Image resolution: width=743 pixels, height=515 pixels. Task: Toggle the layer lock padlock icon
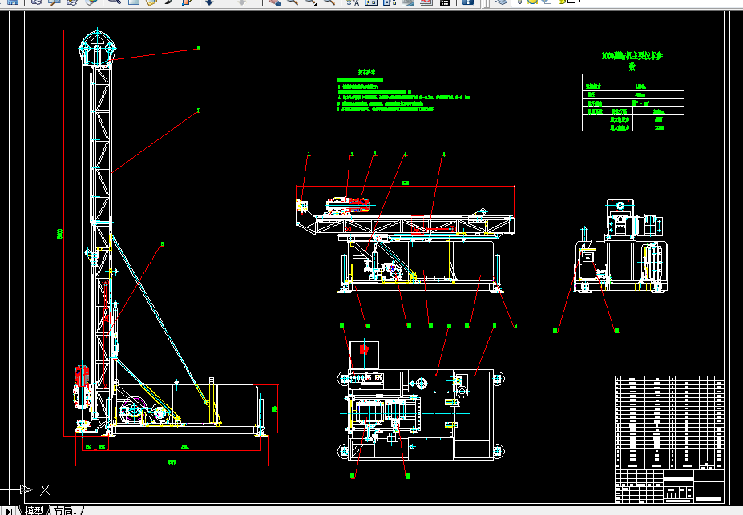(562, 2)
